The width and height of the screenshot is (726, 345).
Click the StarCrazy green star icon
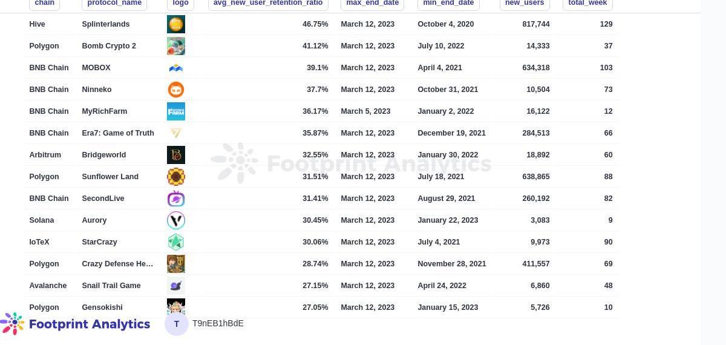click(175, 242)
